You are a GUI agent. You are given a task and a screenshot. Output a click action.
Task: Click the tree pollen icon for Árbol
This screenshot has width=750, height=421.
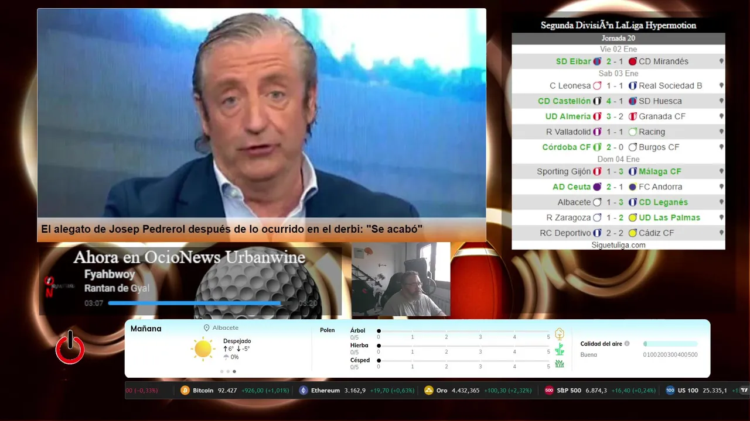(560, 334)
